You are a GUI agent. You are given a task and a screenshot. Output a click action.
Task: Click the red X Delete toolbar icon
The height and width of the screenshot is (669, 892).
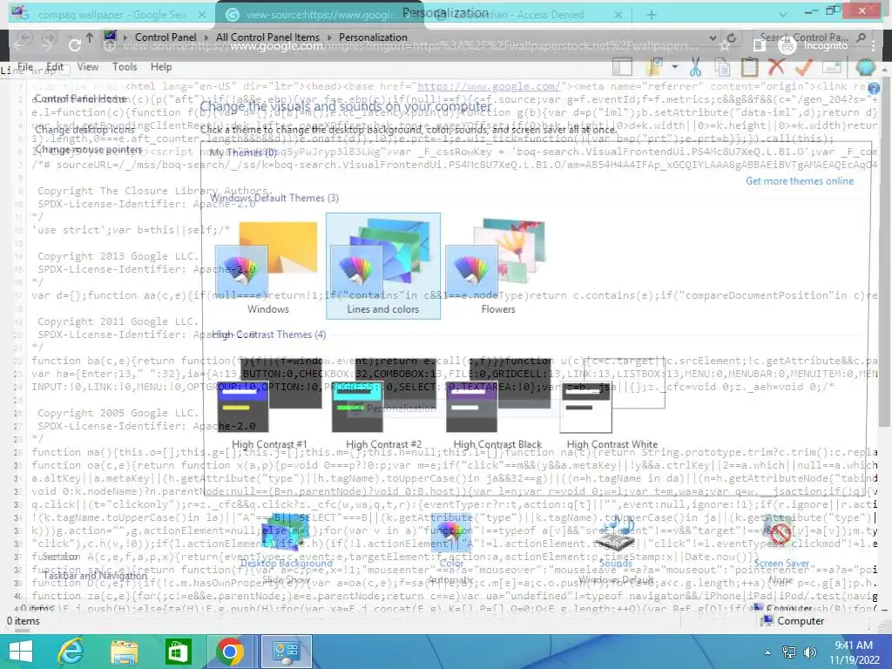[x=776, y=67]
